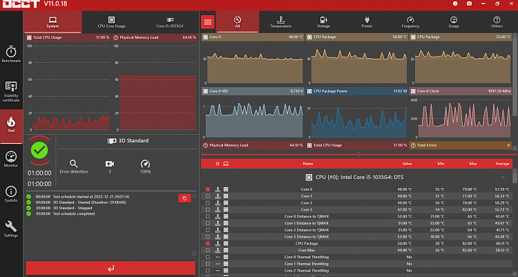Expand Core 0 graph icon in sensor row
The image size is (518, 277).
point(226,189)
